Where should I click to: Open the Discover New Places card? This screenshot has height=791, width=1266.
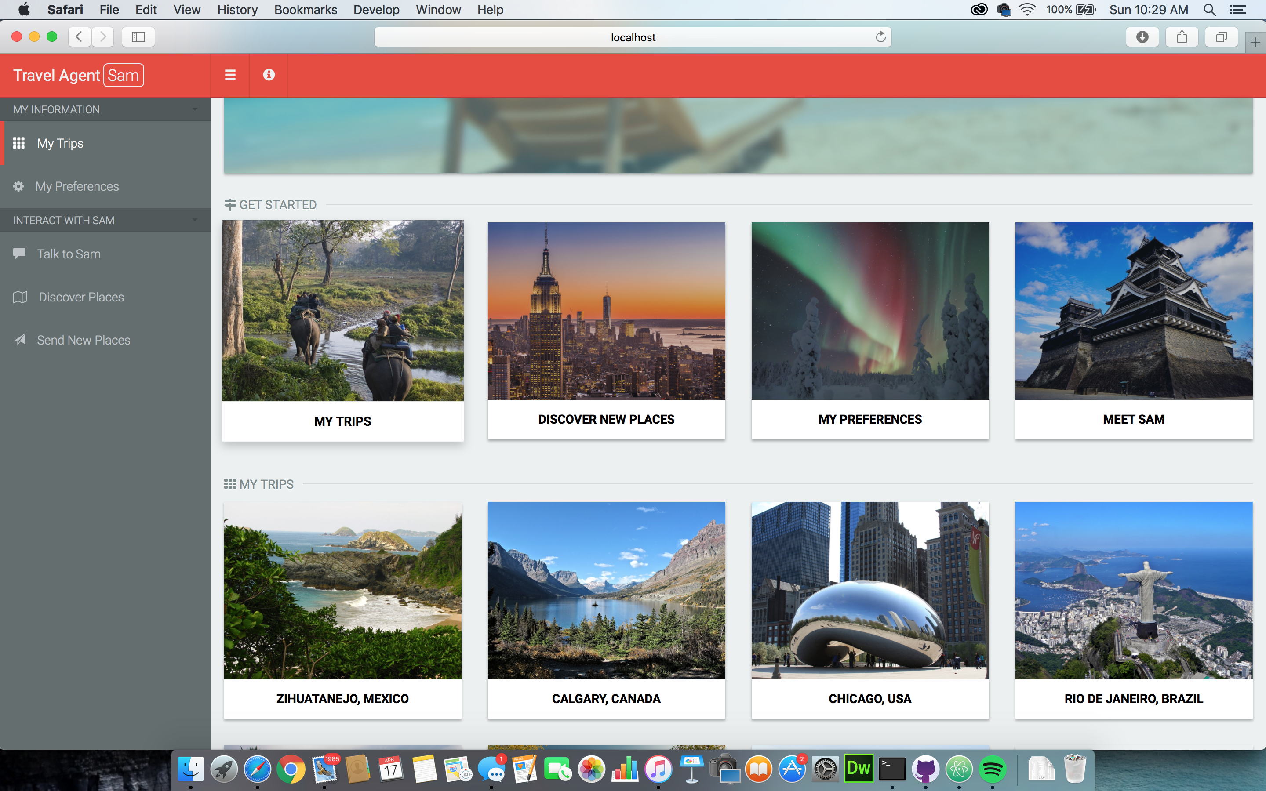coord(606,330)
